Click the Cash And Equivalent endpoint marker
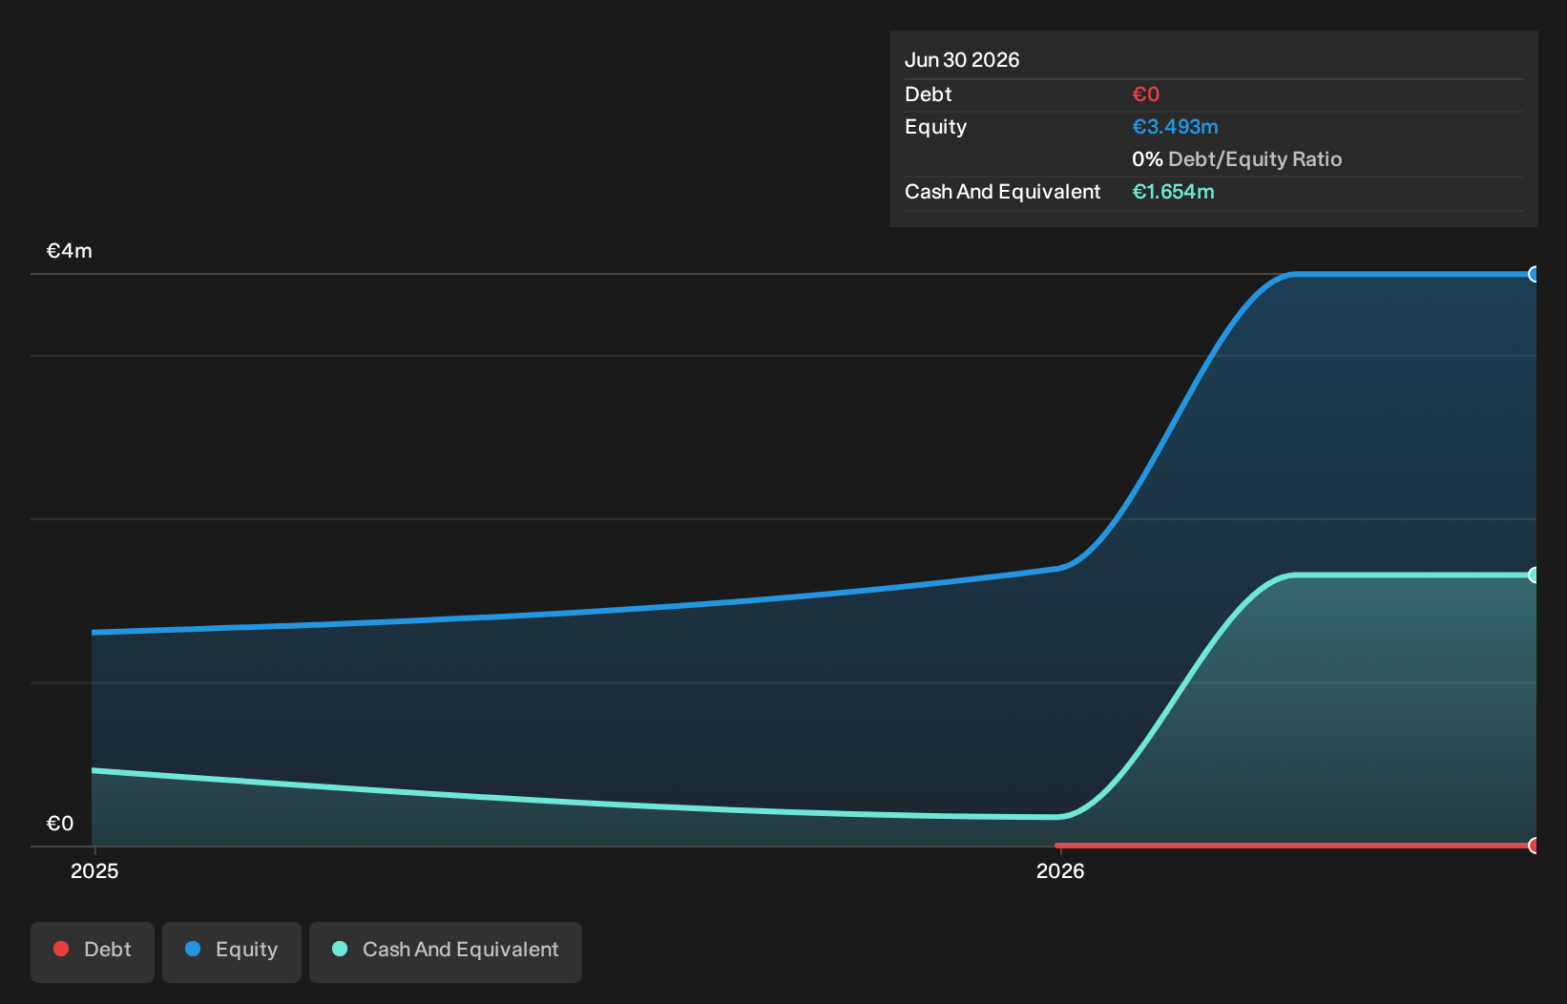1567x1004 pixels. [1534, 575]
